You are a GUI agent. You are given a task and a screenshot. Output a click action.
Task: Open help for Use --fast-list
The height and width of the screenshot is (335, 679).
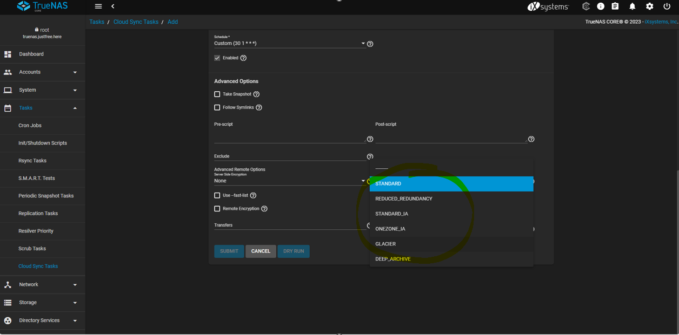(253, 195)
